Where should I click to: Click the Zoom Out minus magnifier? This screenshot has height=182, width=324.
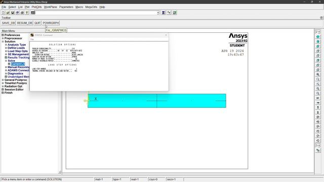(318, 94)
